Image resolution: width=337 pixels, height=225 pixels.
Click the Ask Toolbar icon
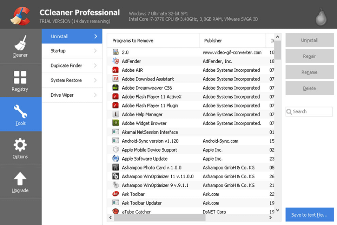[116, 194]
